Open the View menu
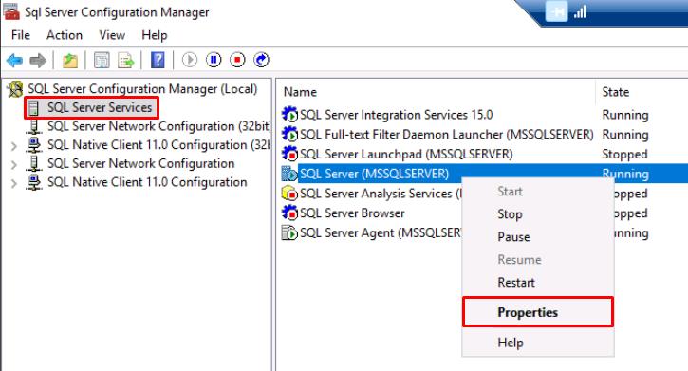This screenshot has height=371, width=688. [112, 35]
